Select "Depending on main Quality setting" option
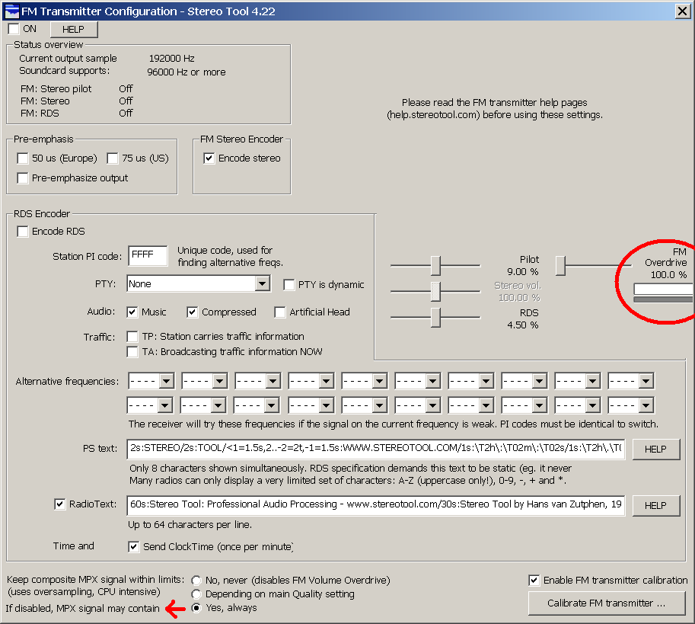695x624 pixels. click(x=196, y=594)
